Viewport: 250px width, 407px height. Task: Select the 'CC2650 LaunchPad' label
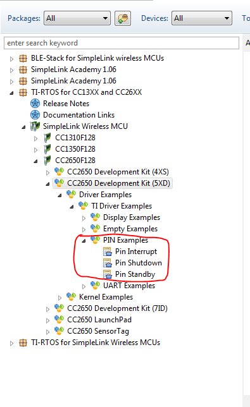(99, 320)
